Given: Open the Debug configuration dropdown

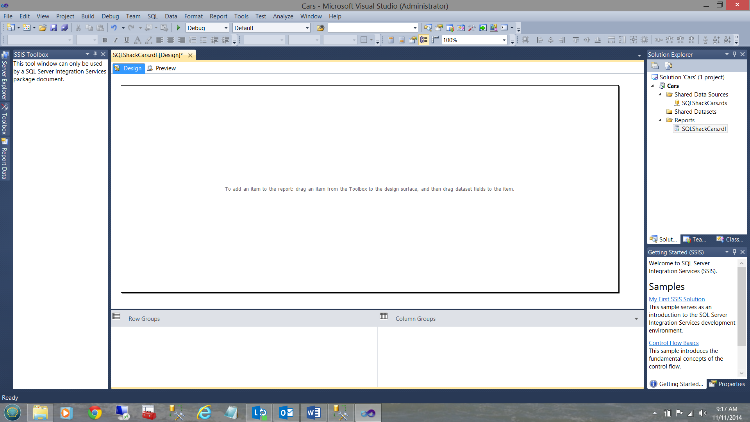Looking at the screenshot, I should 226,28.
